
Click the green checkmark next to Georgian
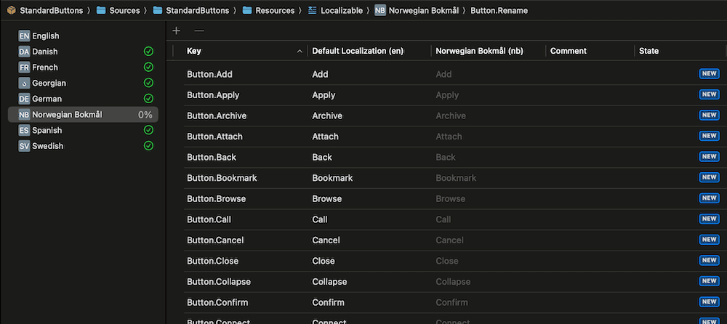coord(148,83)
